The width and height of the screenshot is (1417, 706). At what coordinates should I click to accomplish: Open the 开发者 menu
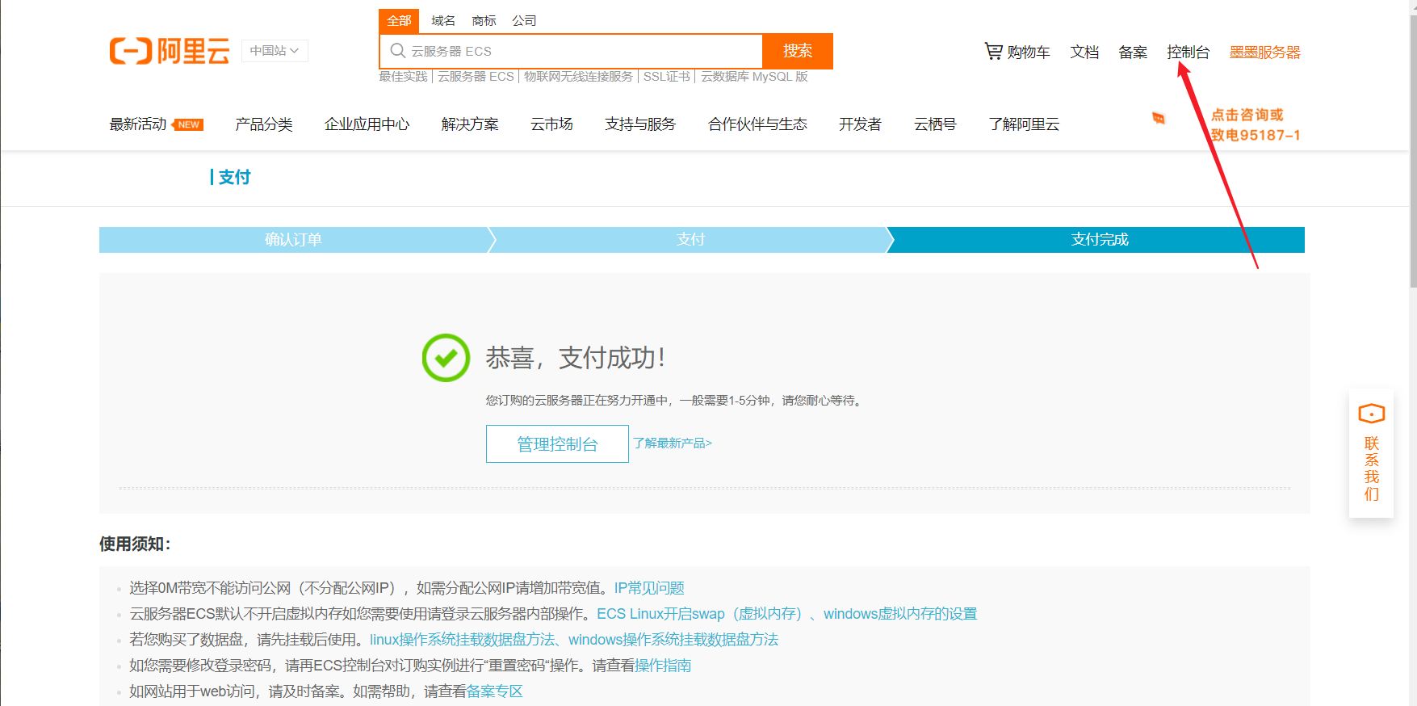click(860, 124)
